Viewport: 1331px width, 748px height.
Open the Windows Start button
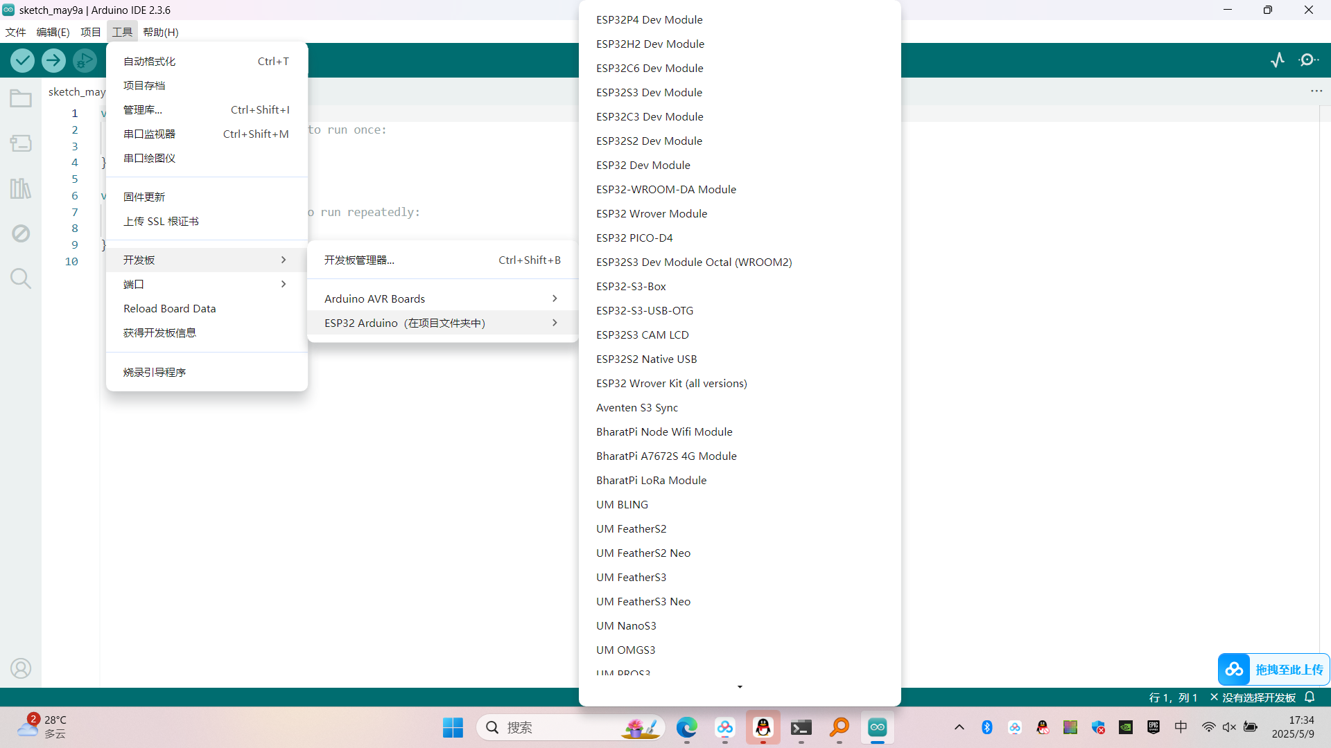point(453,727)
